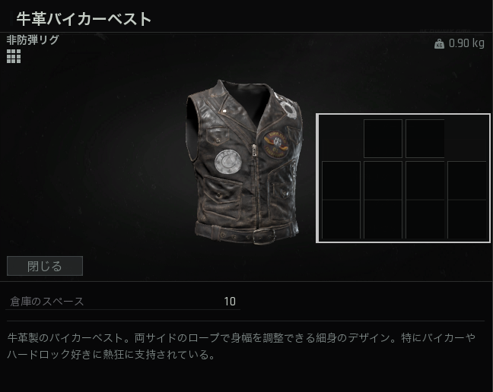Select the 0.90 kg weight value
Image resolution: width=493 pixels, height=392 pixels.
466,43
